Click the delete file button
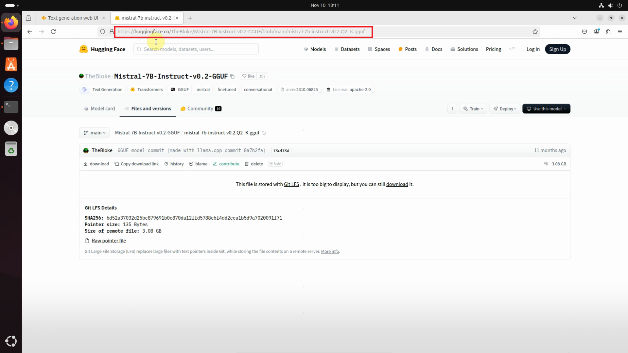This screenshot has width=628, height=353. coord(254,164)
